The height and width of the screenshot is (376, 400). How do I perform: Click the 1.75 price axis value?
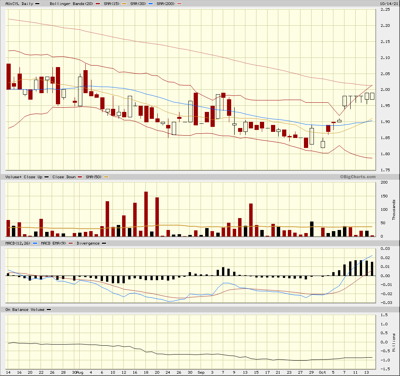click(385, 170)
